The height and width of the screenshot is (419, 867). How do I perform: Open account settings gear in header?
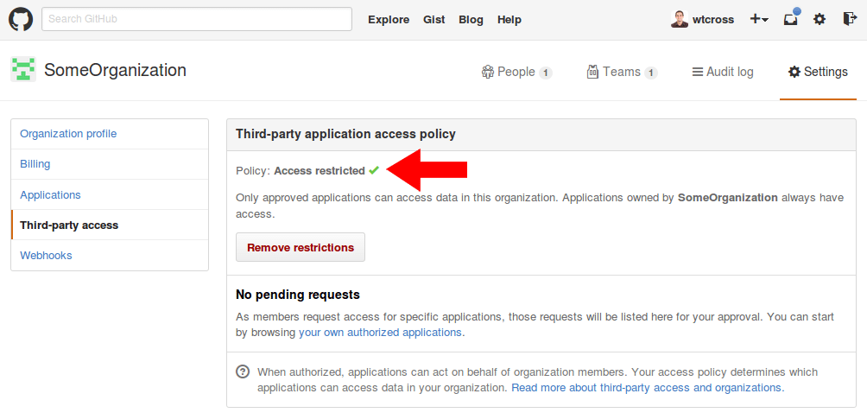click(819, 19)
